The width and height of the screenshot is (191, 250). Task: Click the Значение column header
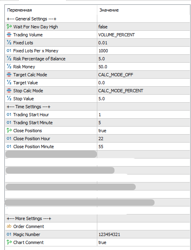pos(109,10)
